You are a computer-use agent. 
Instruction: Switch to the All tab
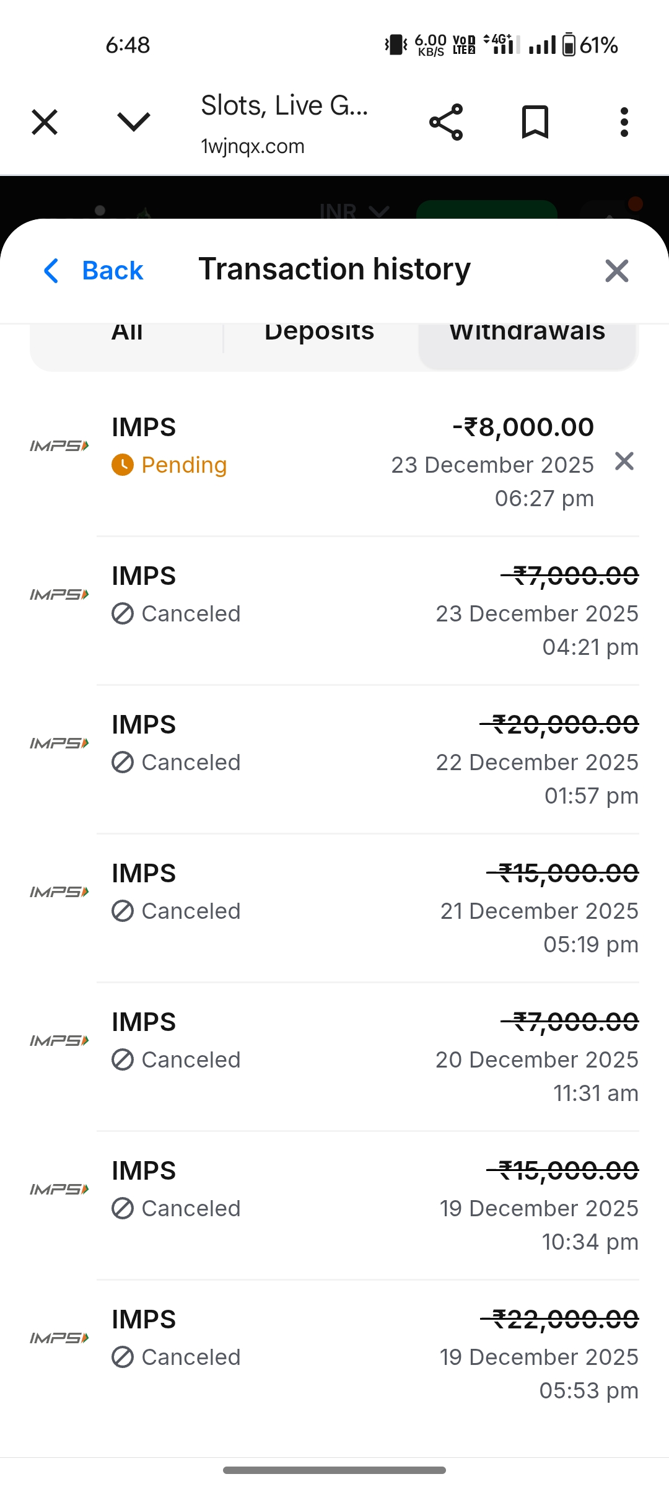click(x=127, y=335)
